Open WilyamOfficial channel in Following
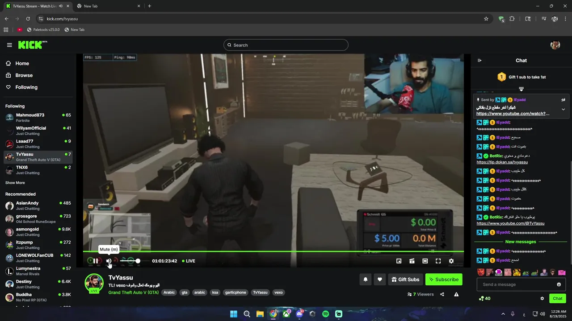The image size is (572, 321). (38, 131)
